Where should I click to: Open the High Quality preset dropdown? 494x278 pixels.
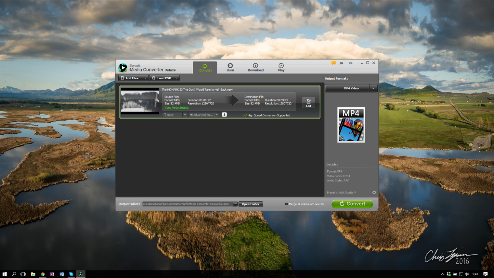click(347, 193)
